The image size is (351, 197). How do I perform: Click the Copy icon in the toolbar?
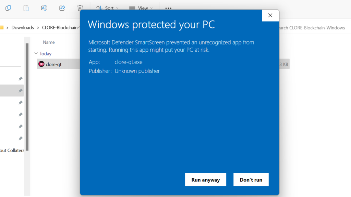point(8,8)
